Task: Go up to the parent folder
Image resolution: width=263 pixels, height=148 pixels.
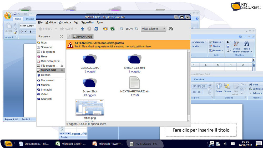Action: (x=82, y=29)
